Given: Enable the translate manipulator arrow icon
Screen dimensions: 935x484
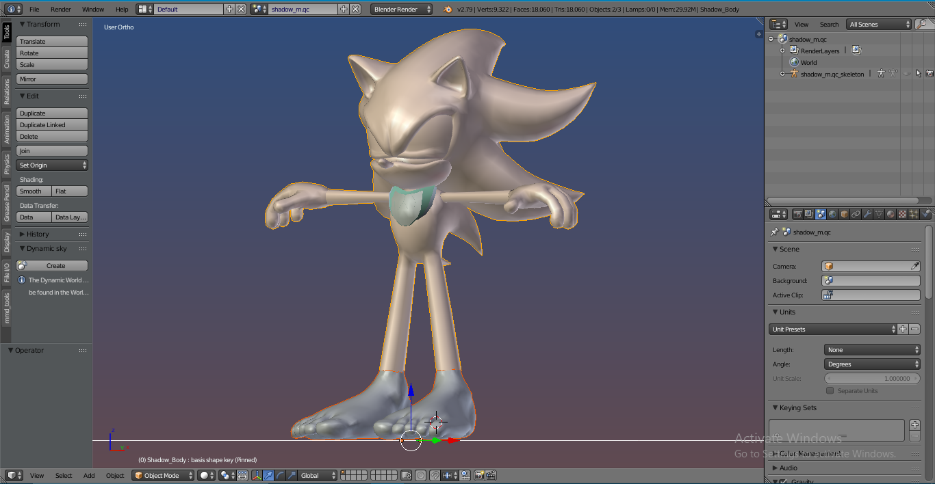Looking at the screenshot, I should point(268,475).
